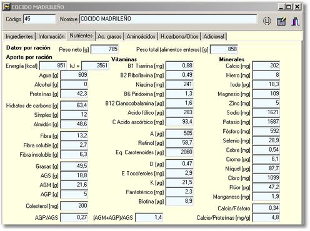Click the Calcio/Fósforo field showing 0,34
Image resolution: width=310 pixels, height=231 pixels.
tap(266, 208)
